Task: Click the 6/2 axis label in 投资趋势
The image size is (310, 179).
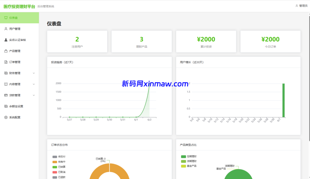Action: coord(150,120)
